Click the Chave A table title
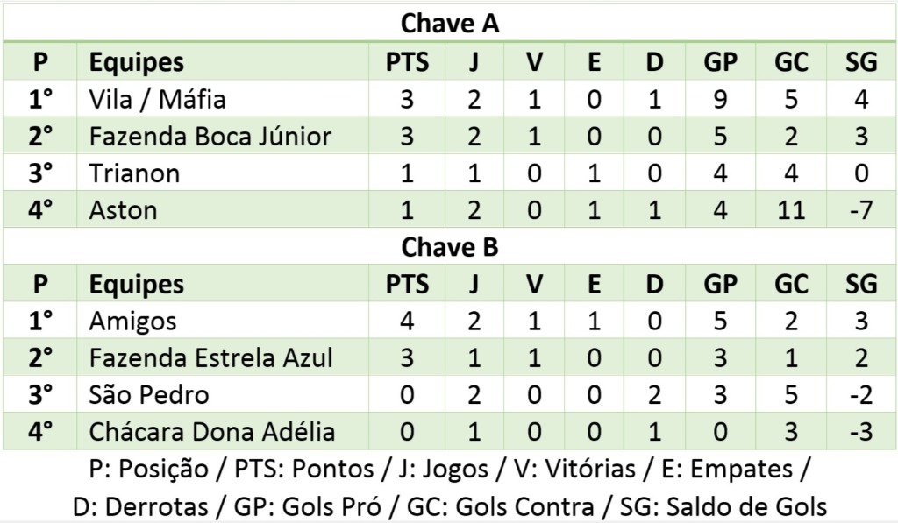The height and width of the screenshot is (523, 898). (x=449, y=24)
